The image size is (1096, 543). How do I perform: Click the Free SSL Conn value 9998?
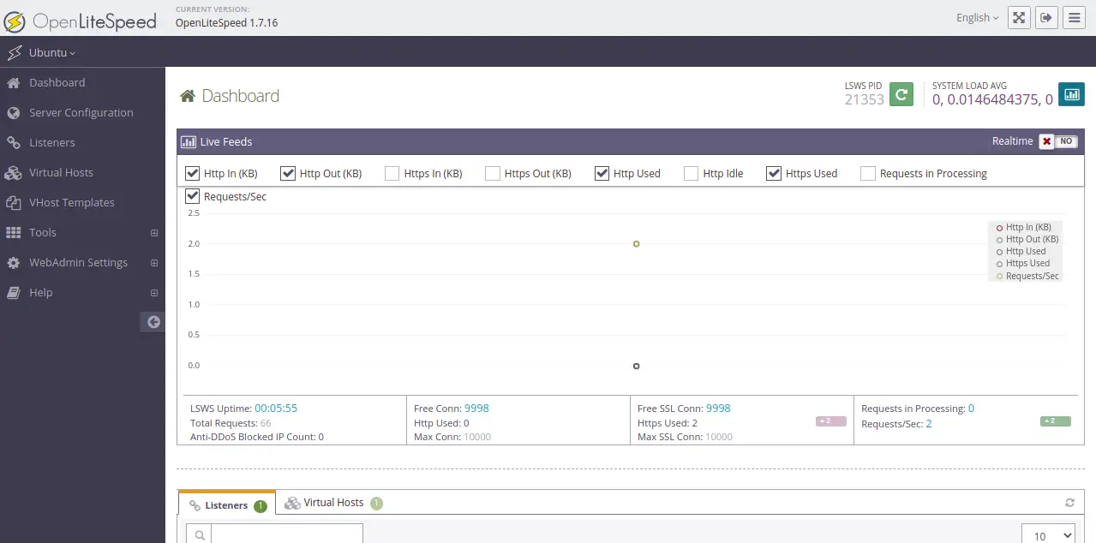(718, 409)
